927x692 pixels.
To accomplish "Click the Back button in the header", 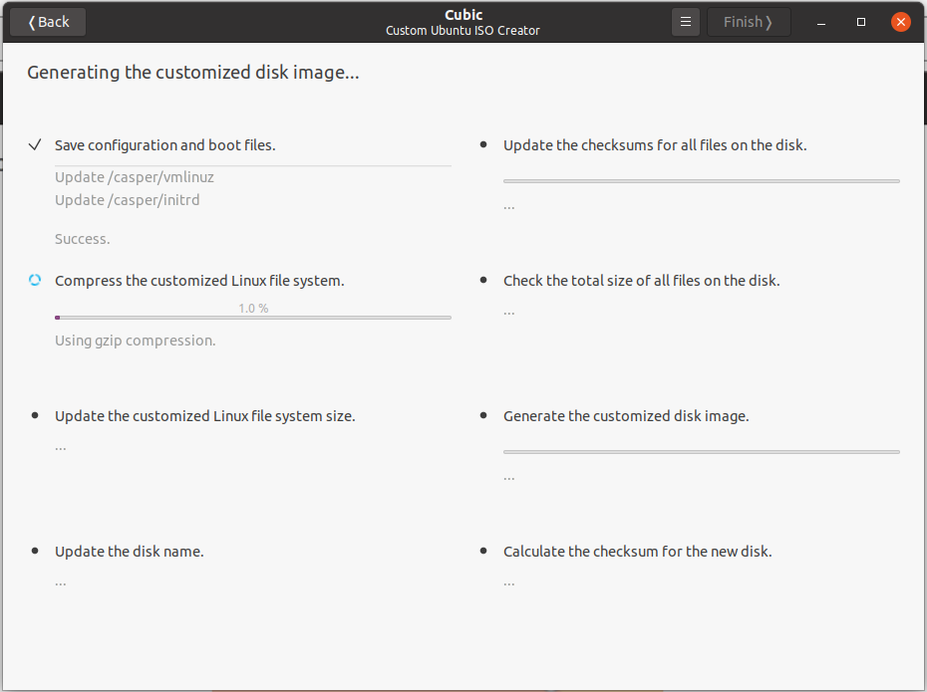I will (x=48, y=22).
